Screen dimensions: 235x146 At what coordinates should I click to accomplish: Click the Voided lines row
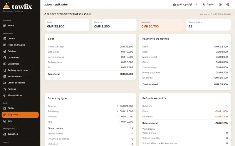click(x=185, y=133)
